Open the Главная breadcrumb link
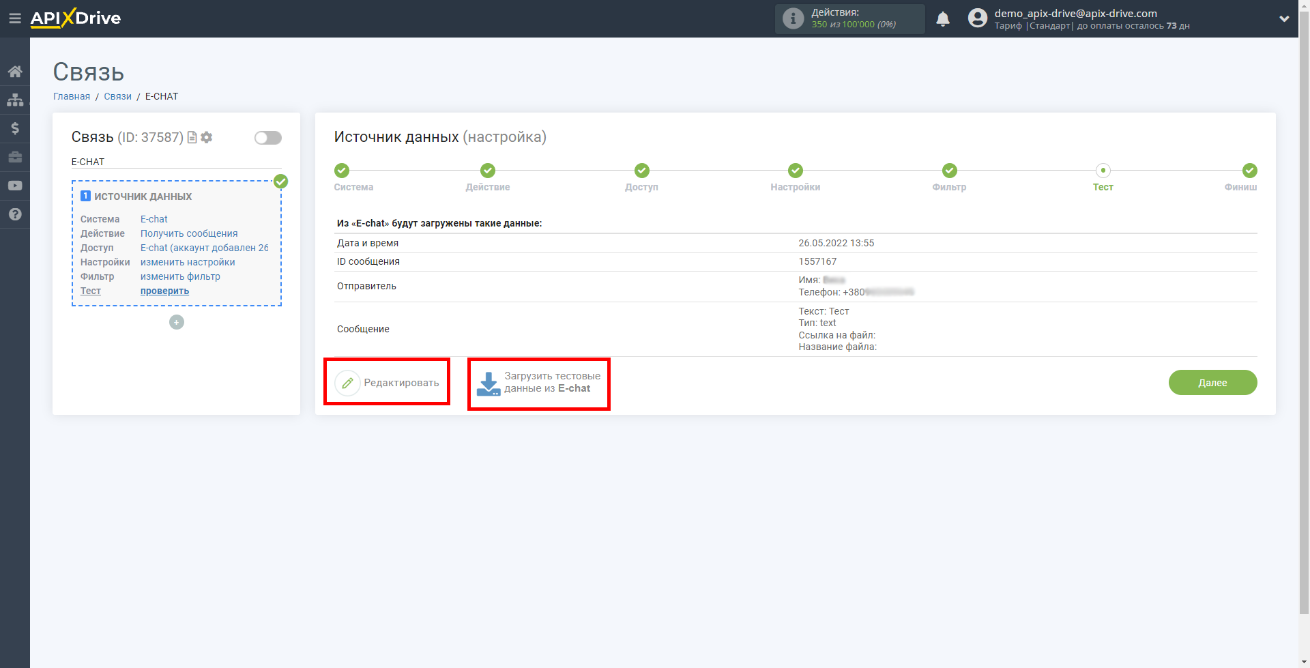1310x668 pixels. pyautogui.click(x=72, y=96)
